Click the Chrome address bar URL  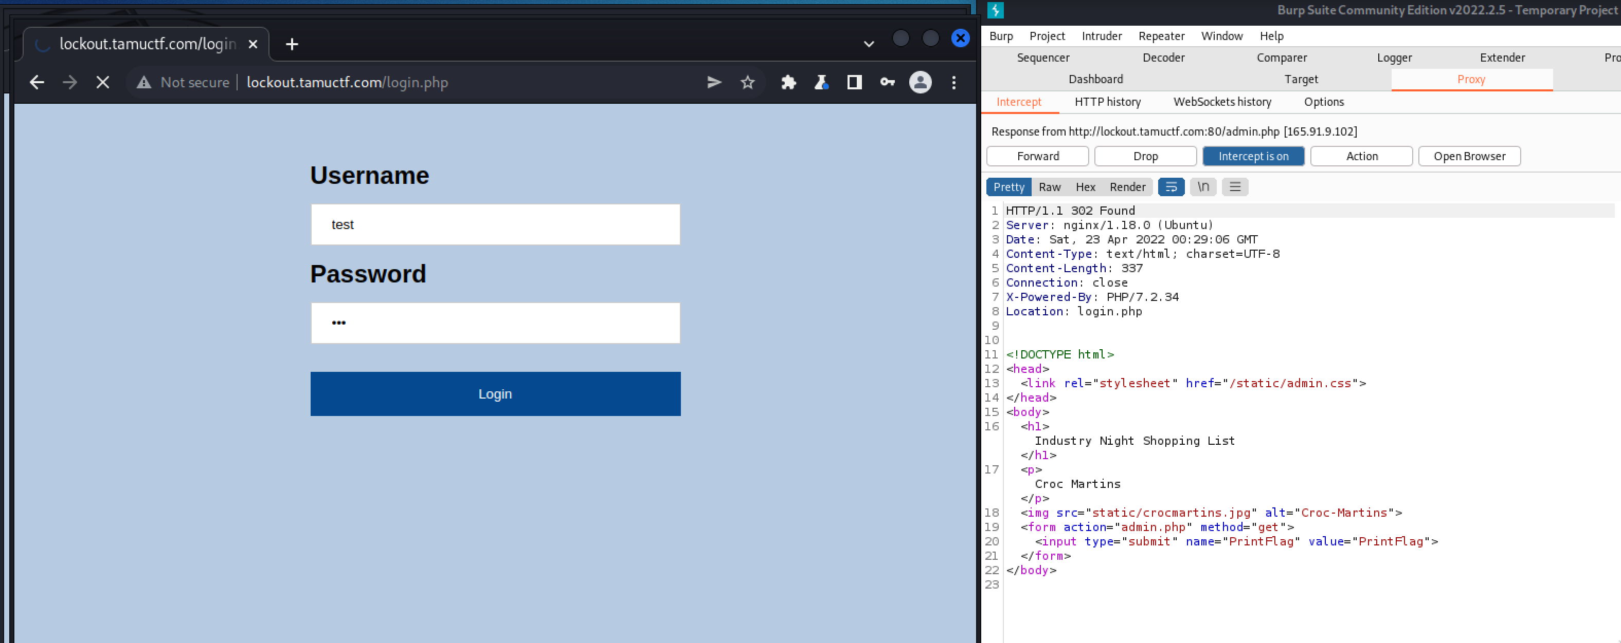coord(347,82)
